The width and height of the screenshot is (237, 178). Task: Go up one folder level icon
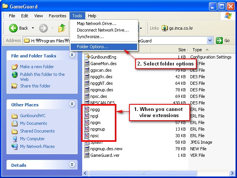(x=62, y=28)
